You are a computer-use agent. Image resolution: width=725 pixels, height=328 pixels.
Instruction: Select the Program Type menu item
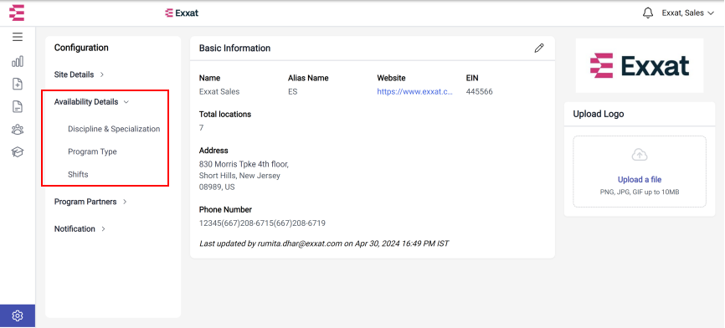(92, 151)
